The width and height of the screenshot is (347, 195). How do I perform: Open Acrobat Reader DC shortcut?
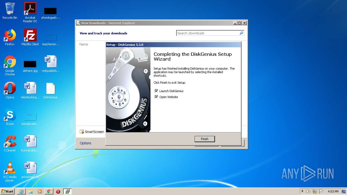[x=30, y=12]
